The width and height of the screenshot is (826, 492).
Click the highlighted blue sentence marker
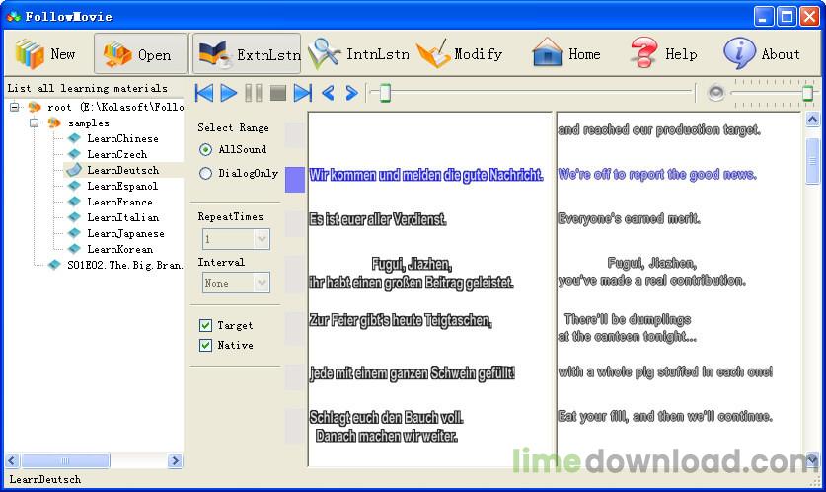coord(295,180)
